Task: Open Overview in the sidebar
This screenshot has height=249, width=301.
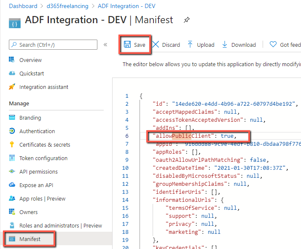Action: click(30, 60)
